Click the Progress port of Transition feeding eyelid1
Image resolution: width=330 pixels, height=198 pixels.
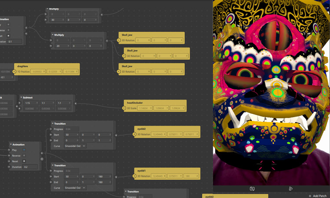tap(51, 171)
